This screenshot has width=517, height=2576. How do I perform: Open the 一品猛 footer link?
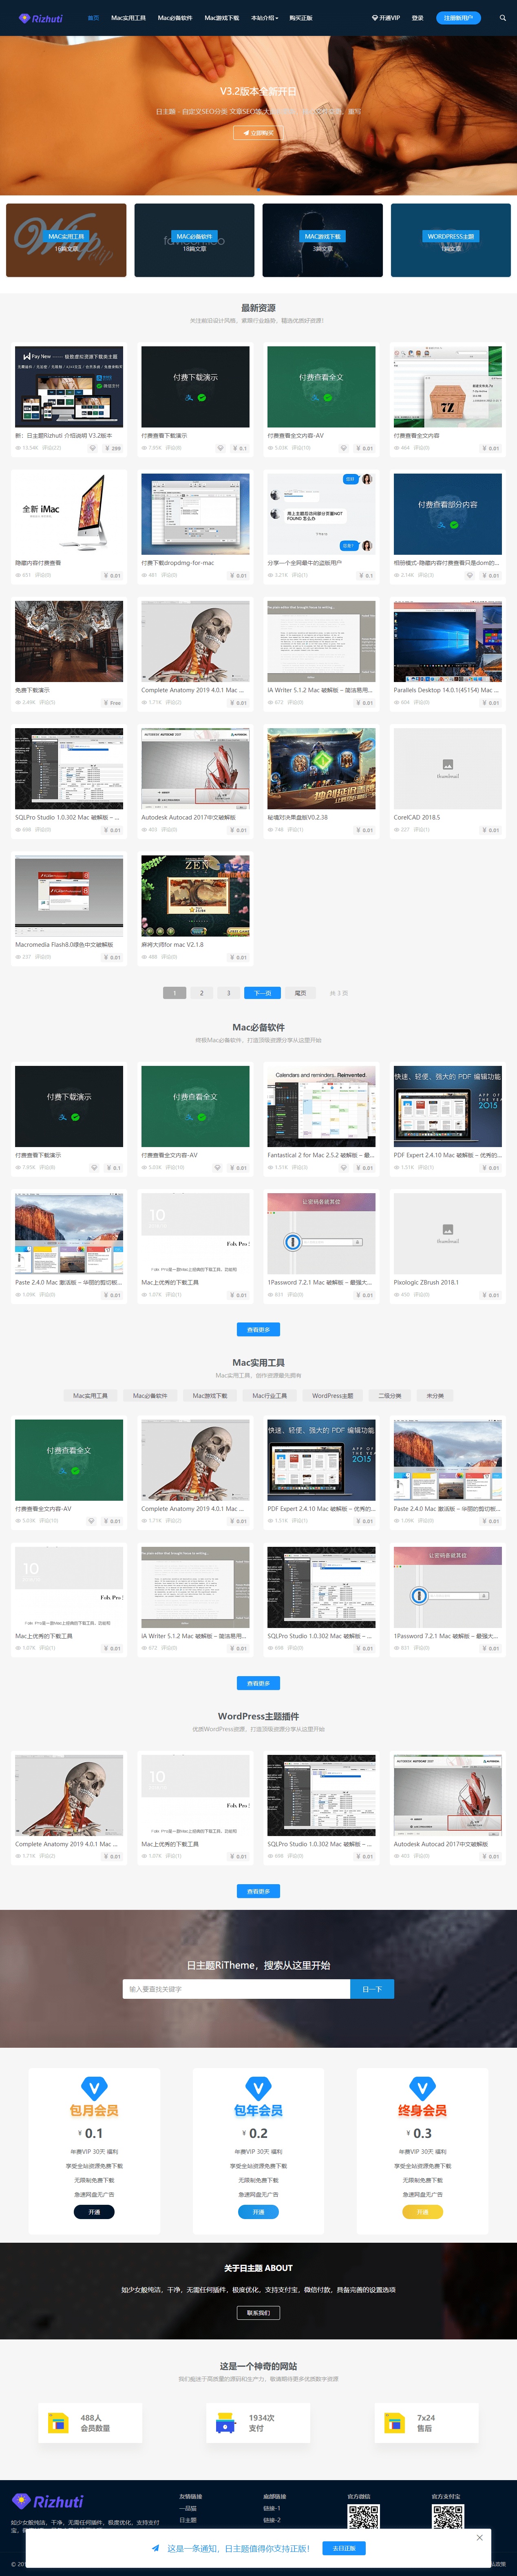pos(188,2508)
